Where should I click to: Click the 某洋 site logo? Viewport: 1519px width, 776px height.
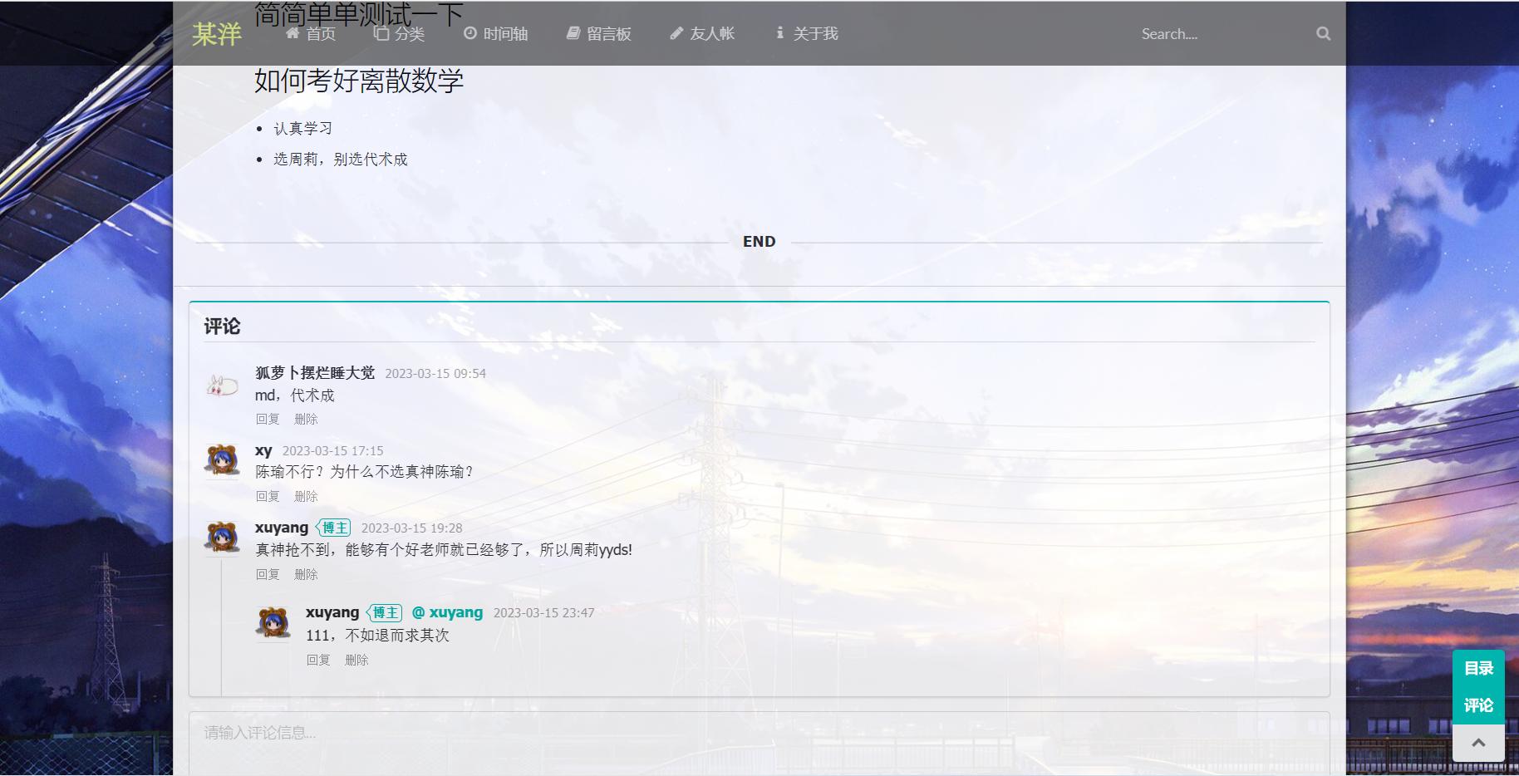[x=217, y=34]
